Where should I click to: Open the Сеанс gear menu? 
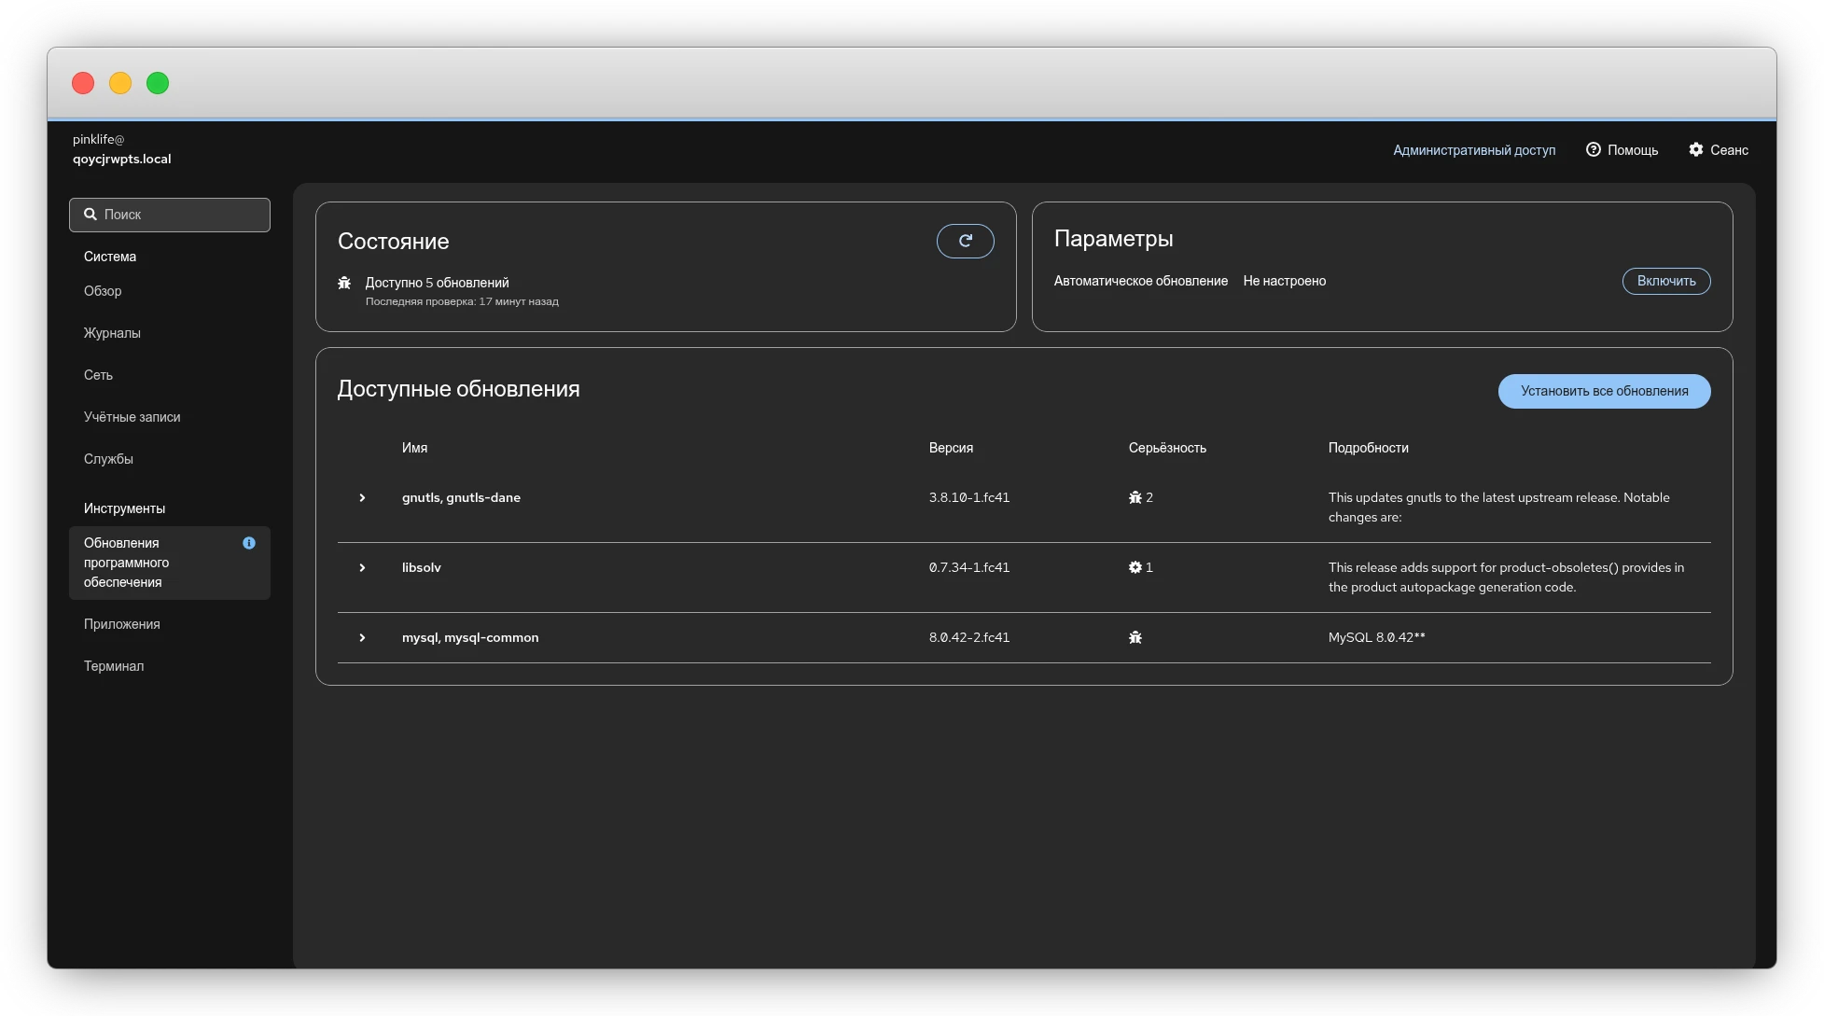[x=1718, y=150]
